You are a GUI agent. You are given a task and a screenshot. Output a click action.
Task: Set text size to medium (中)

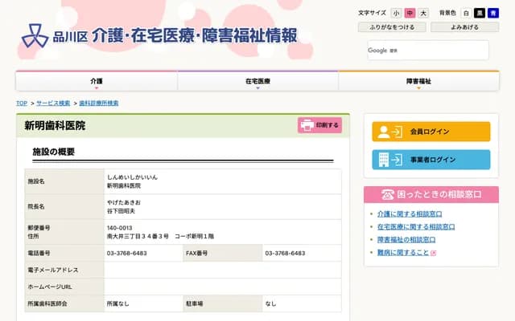click(x=410, y=14)
